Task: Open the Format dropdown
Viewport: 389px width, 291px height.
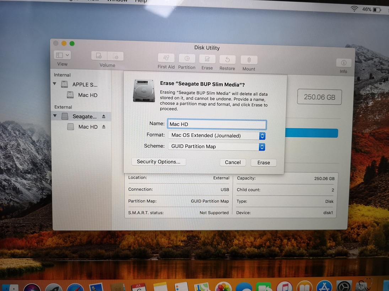Action: pyautogui.click(x=217, y=136)
